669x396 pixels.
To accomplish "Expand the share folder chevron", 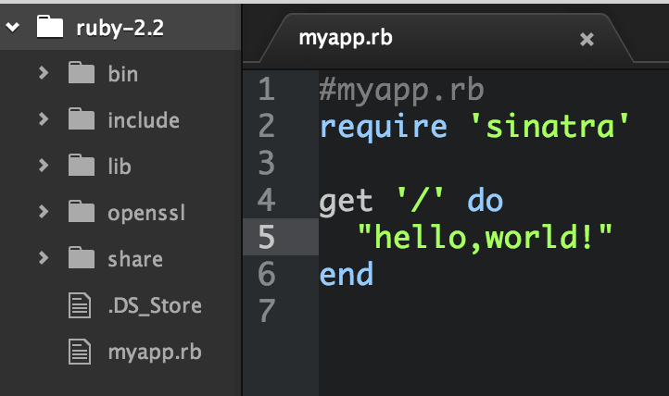I will [x=44, y=258].
